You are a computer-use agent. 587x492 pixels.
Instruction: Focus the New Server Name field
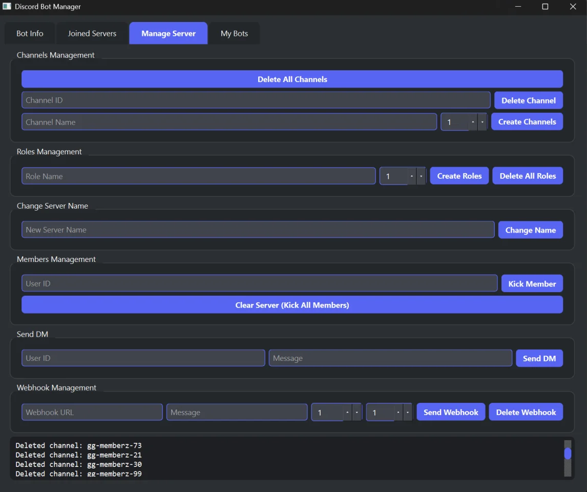pyautogui.click(x=258, y=230)
